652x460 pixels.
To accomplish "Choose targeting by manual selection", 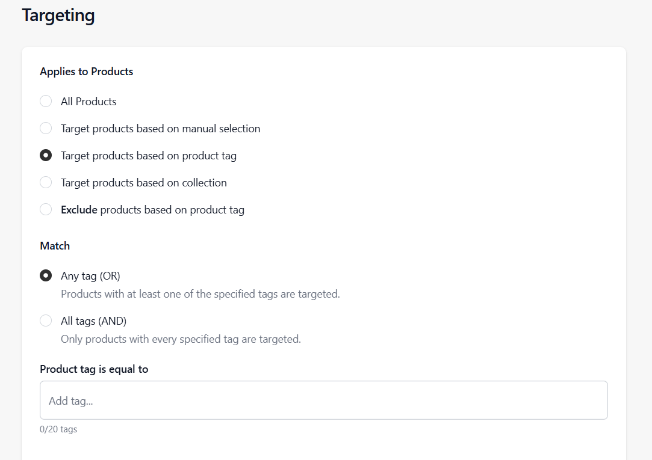I will [46, 128].
